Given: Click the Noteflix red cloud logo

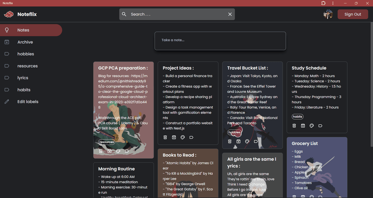Looking at the screenshot, I should tap(9, 14).
